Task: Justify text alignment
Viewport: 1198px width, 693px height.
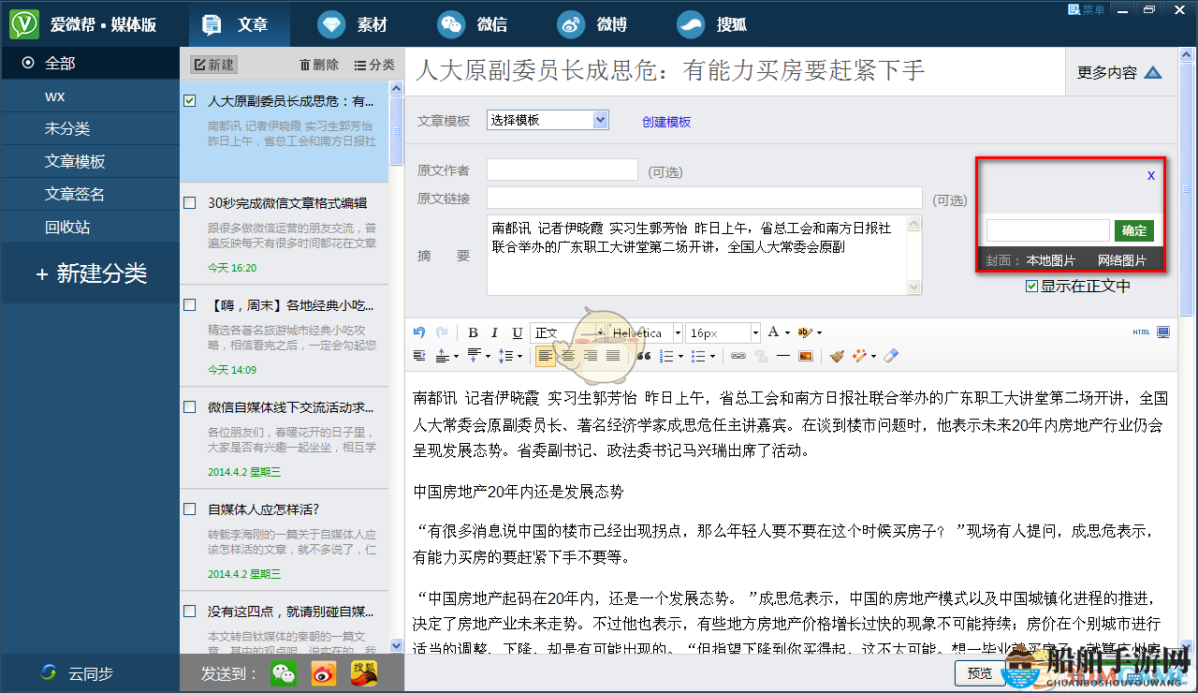Action: coord(613,356)
